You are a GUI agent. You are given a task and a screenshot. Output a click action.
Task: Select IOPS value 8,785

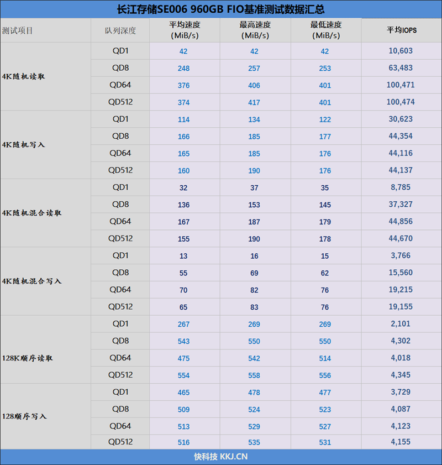(401, 187)
